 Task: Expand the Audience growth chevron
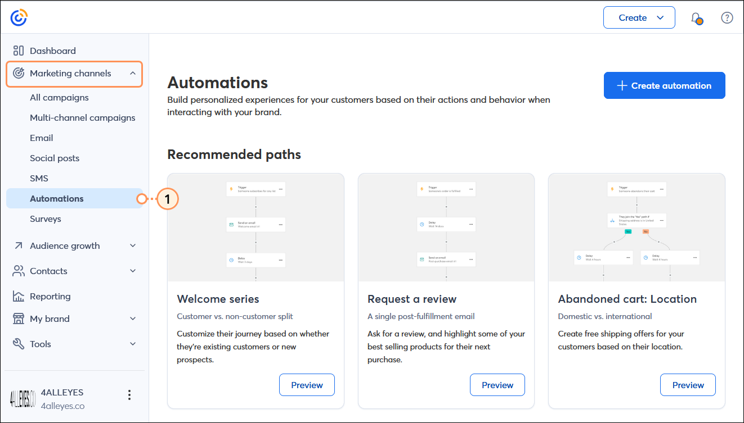click(x=133, y=246)
